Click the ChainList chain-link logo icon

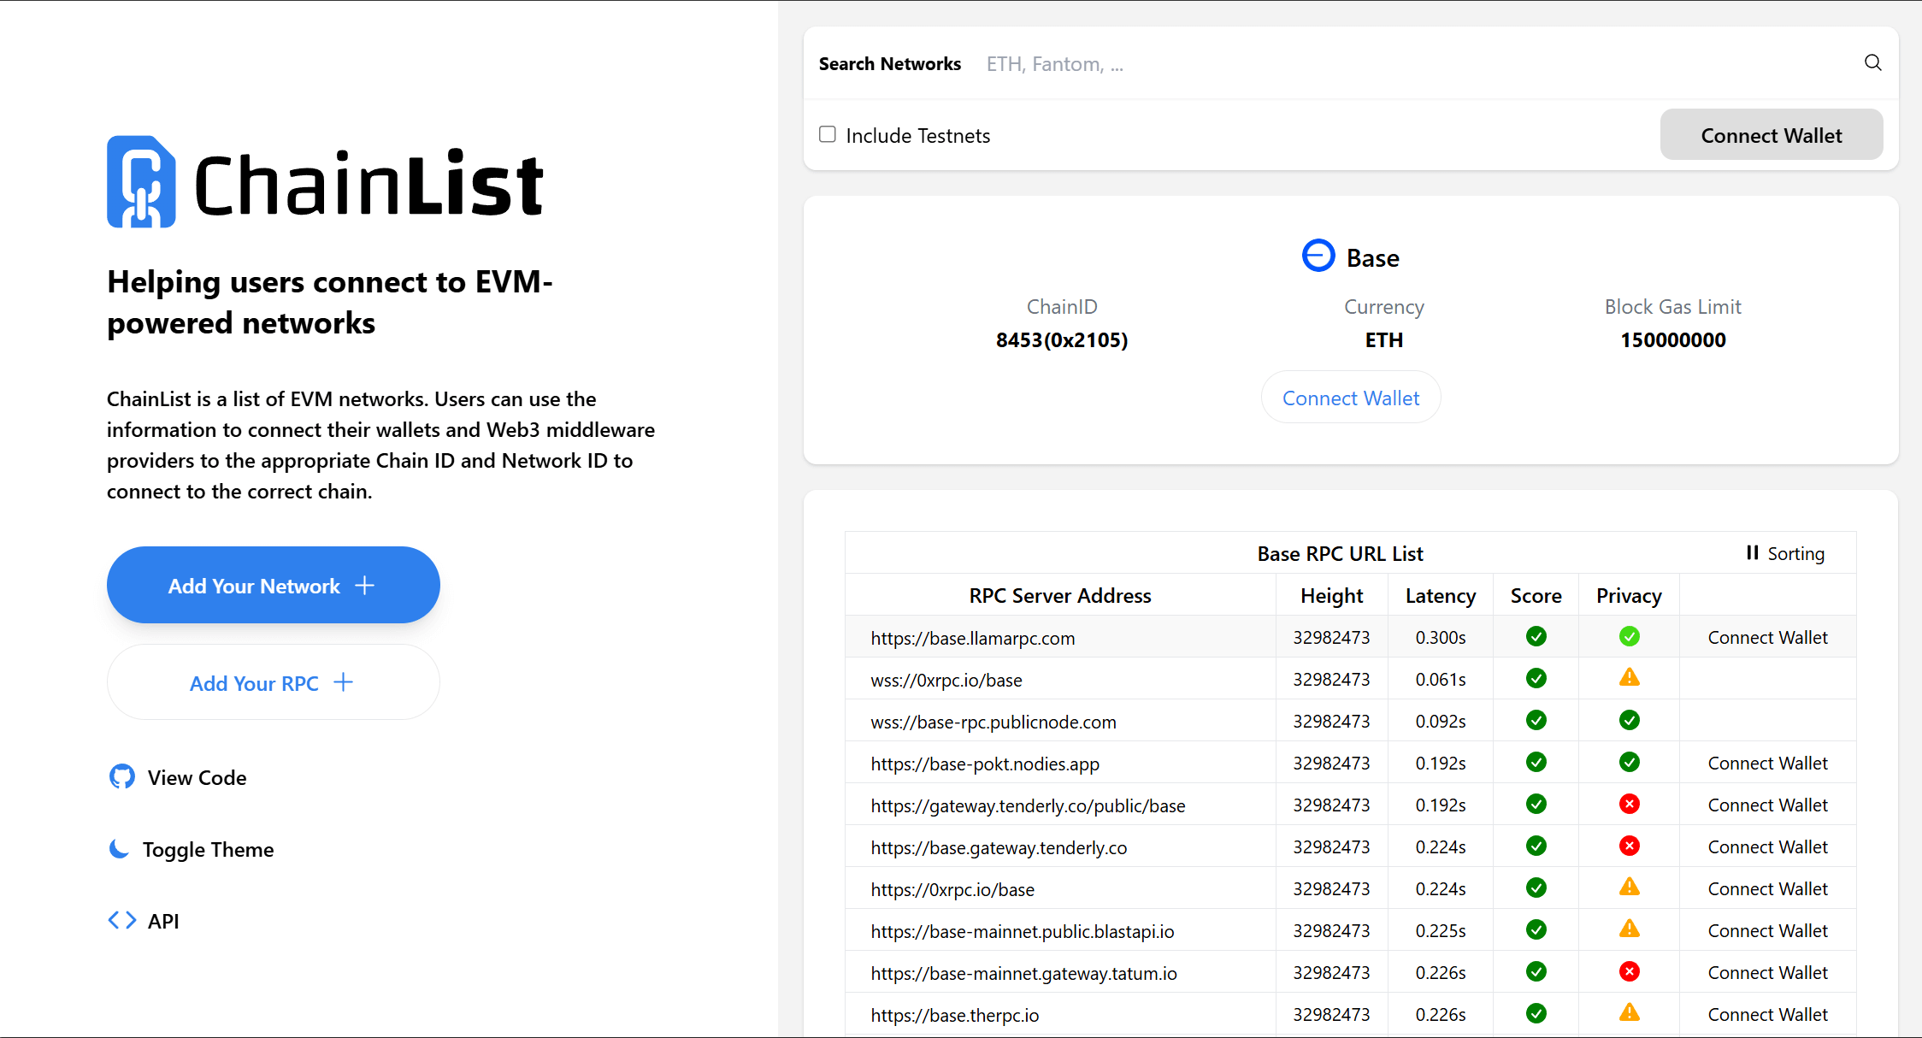(x=141, y=181)
